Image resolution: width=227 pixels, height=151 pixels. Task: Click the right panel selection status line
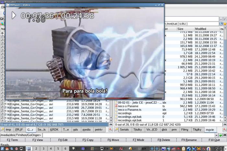(x=168, y=124)
